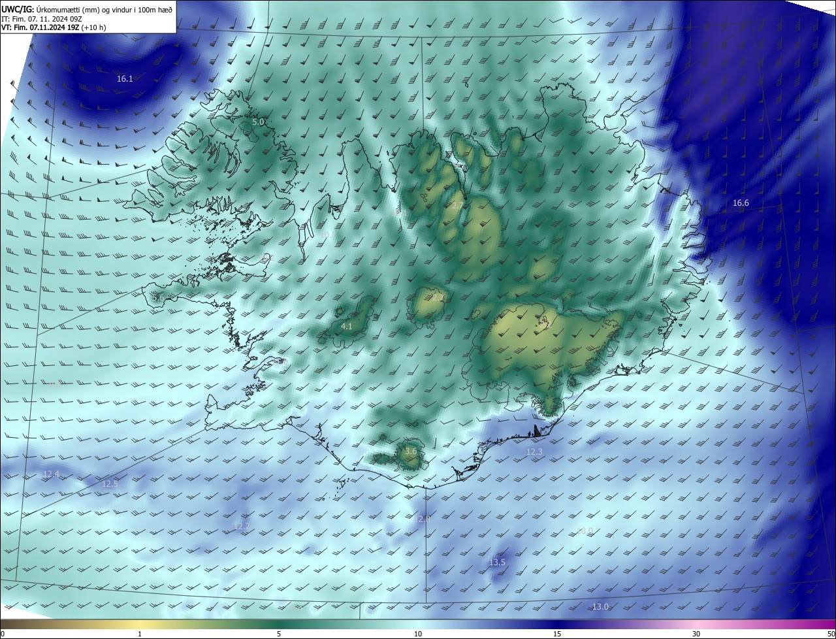Click the 'VT: Fim. 07.11.2024 19Z (+10 h)' line

(x=54, y=28)
